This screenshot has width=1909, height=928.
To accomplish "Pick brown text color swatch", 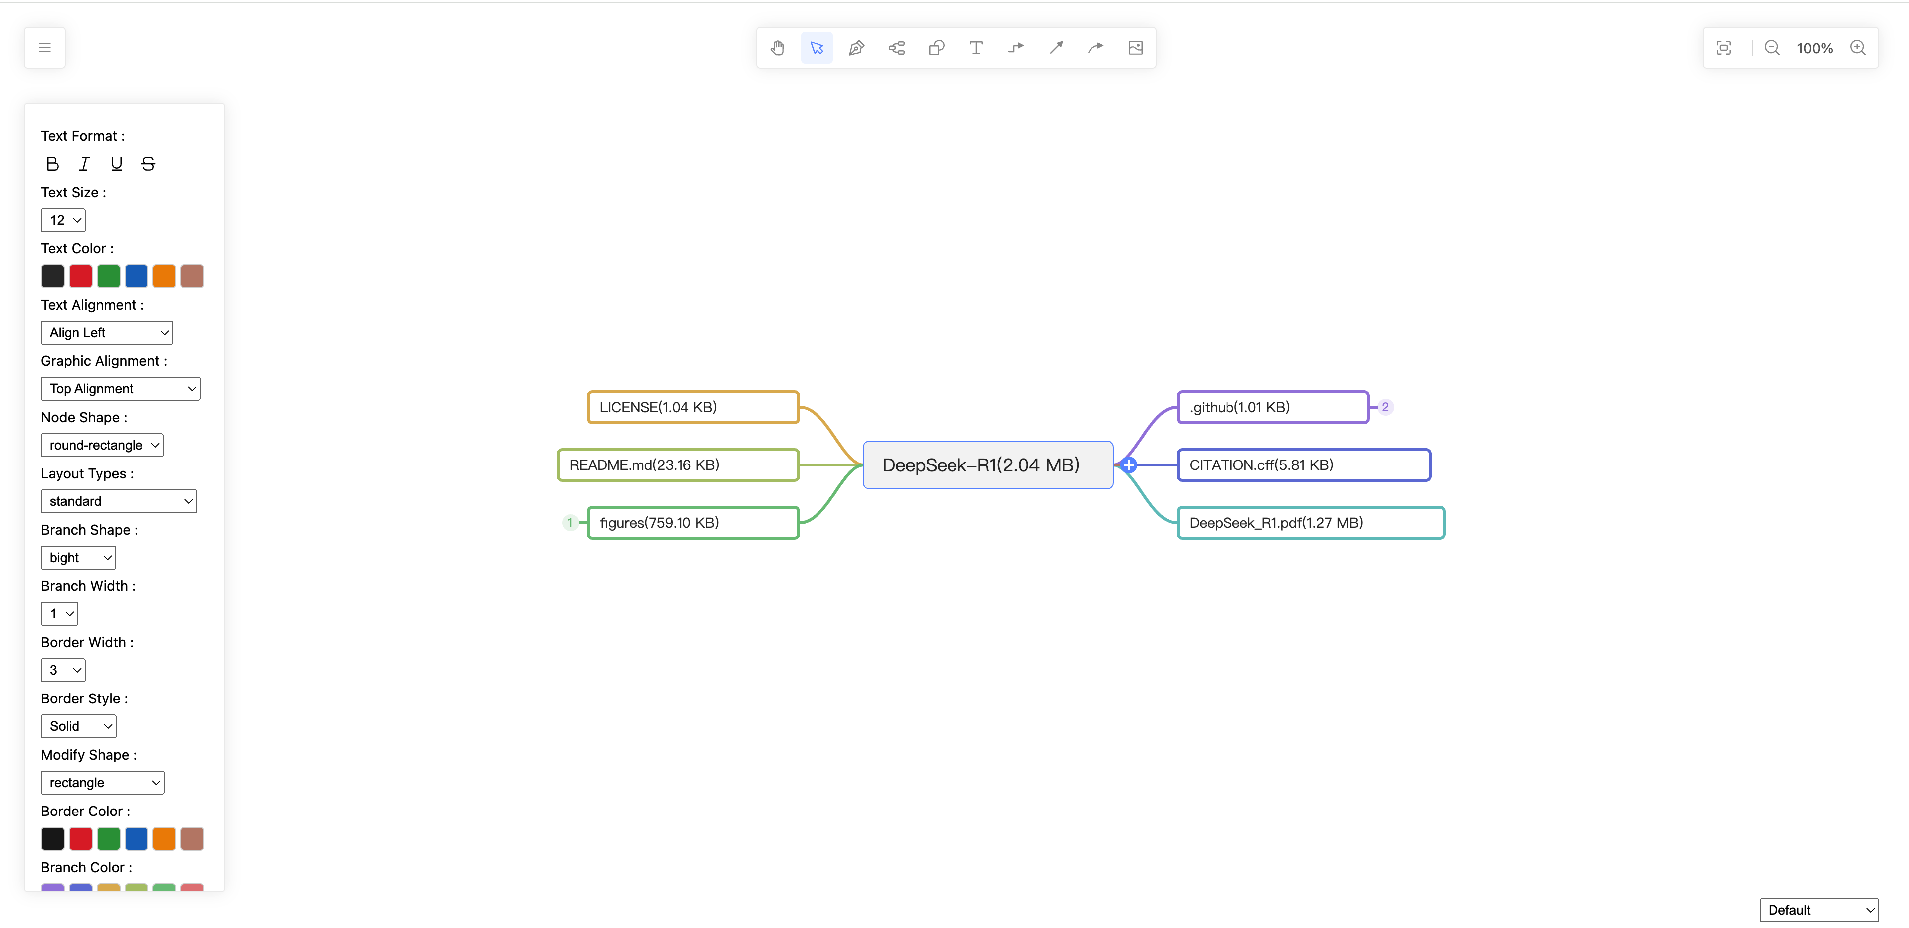I will click(192, 276).
